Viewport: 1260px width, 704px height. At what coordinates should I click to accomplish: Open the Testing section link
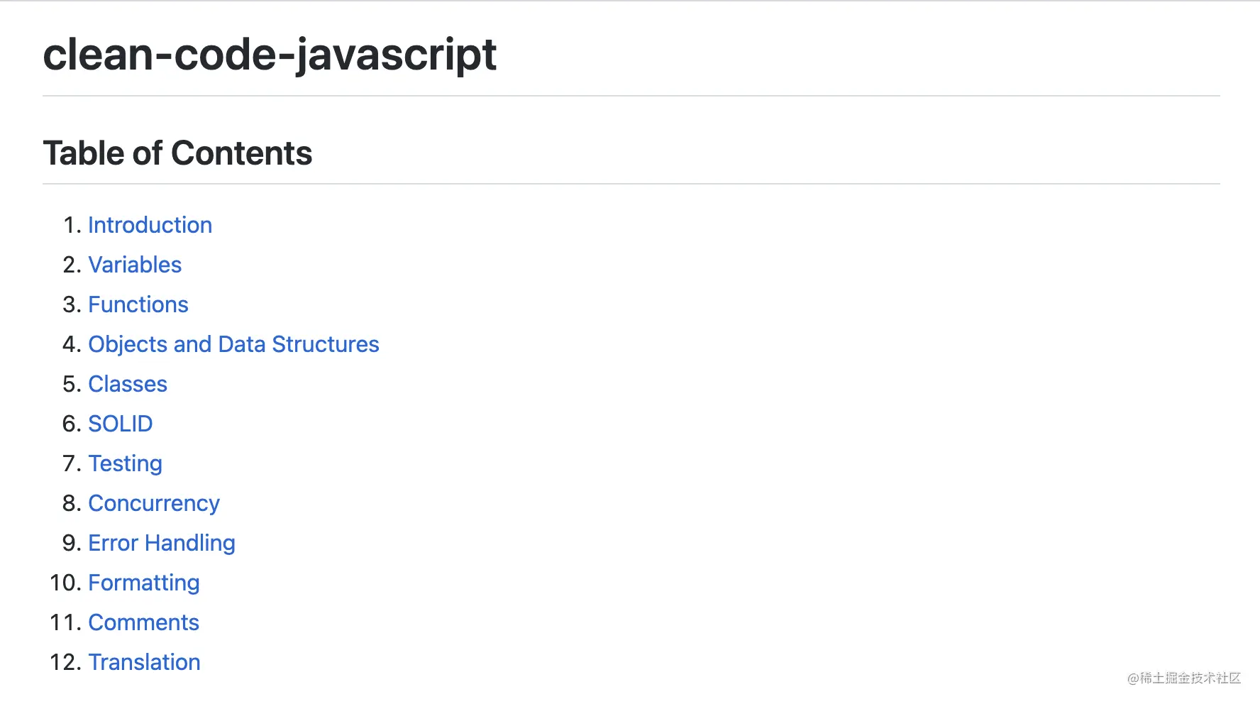pyautogui.click(x=126, y=463)
